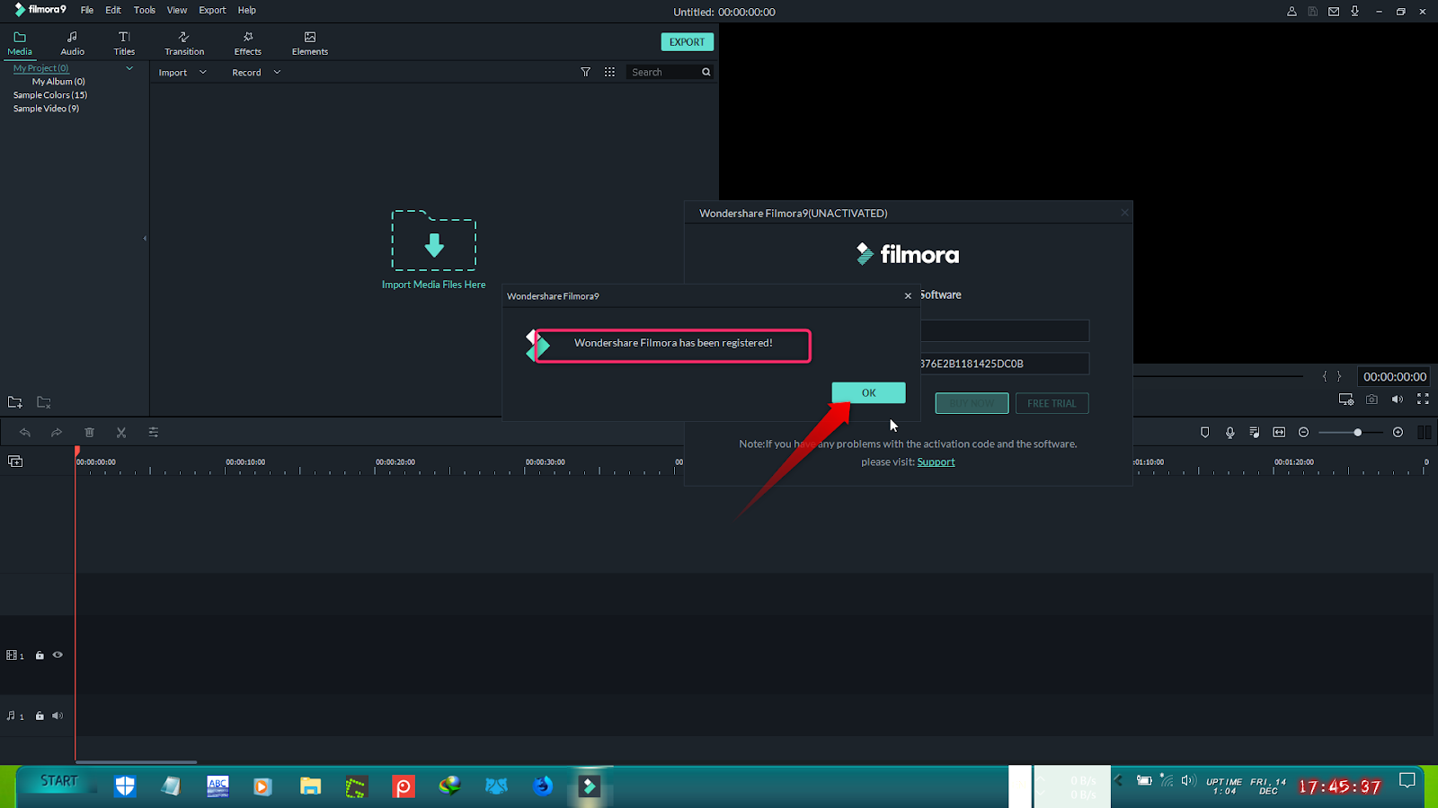Take a snapshot with camera icon
Screen dimensions: 1438x808
1371,400
